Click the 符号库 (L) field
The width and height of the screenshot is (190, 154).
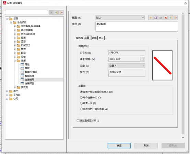[x=127, y=53]
